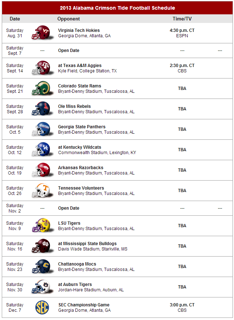
Task: Click the SEC Championship logo
Action: (42, 307)
